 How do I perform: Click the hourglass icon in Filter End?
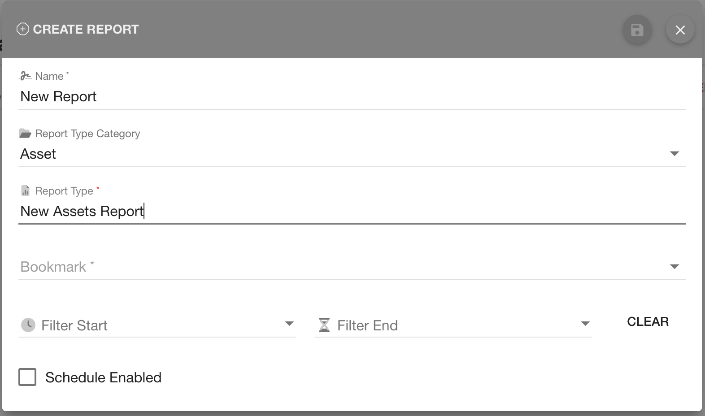tap(324, 325)
